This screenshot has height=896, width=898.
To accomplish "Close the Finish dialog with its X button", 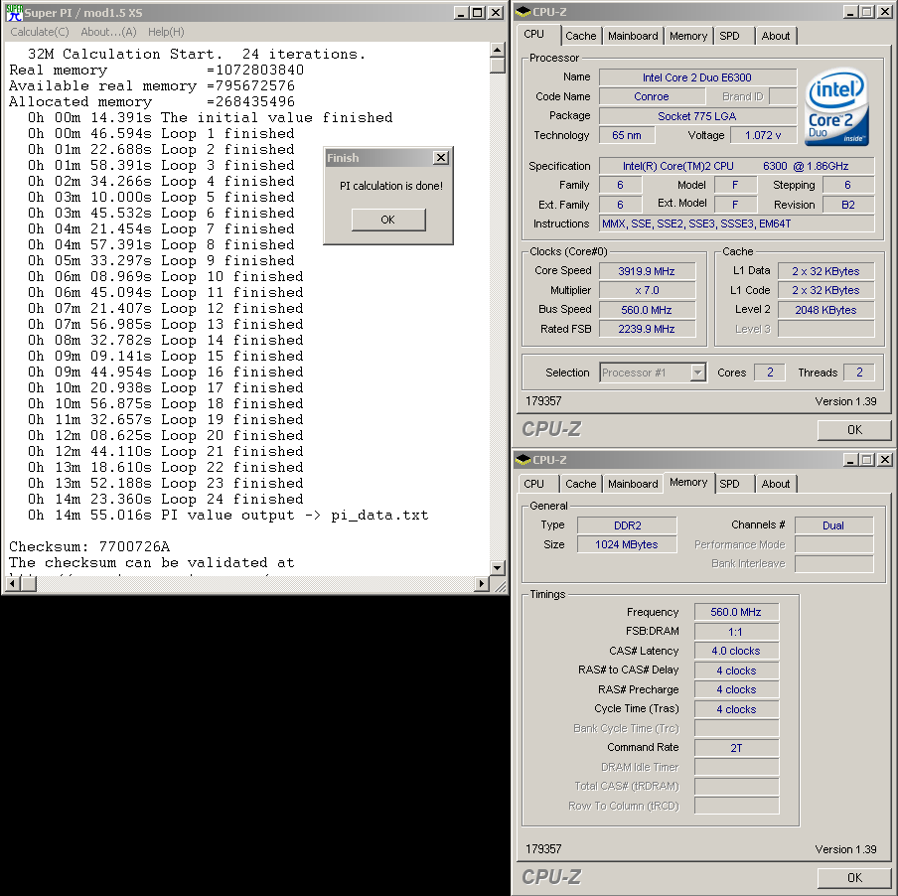I will tap(440, 157).
